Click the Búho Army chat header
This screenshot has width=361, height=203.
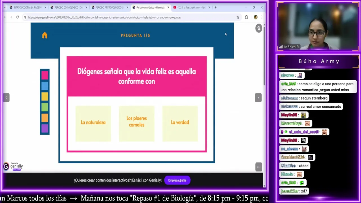(x=319, y=61)
